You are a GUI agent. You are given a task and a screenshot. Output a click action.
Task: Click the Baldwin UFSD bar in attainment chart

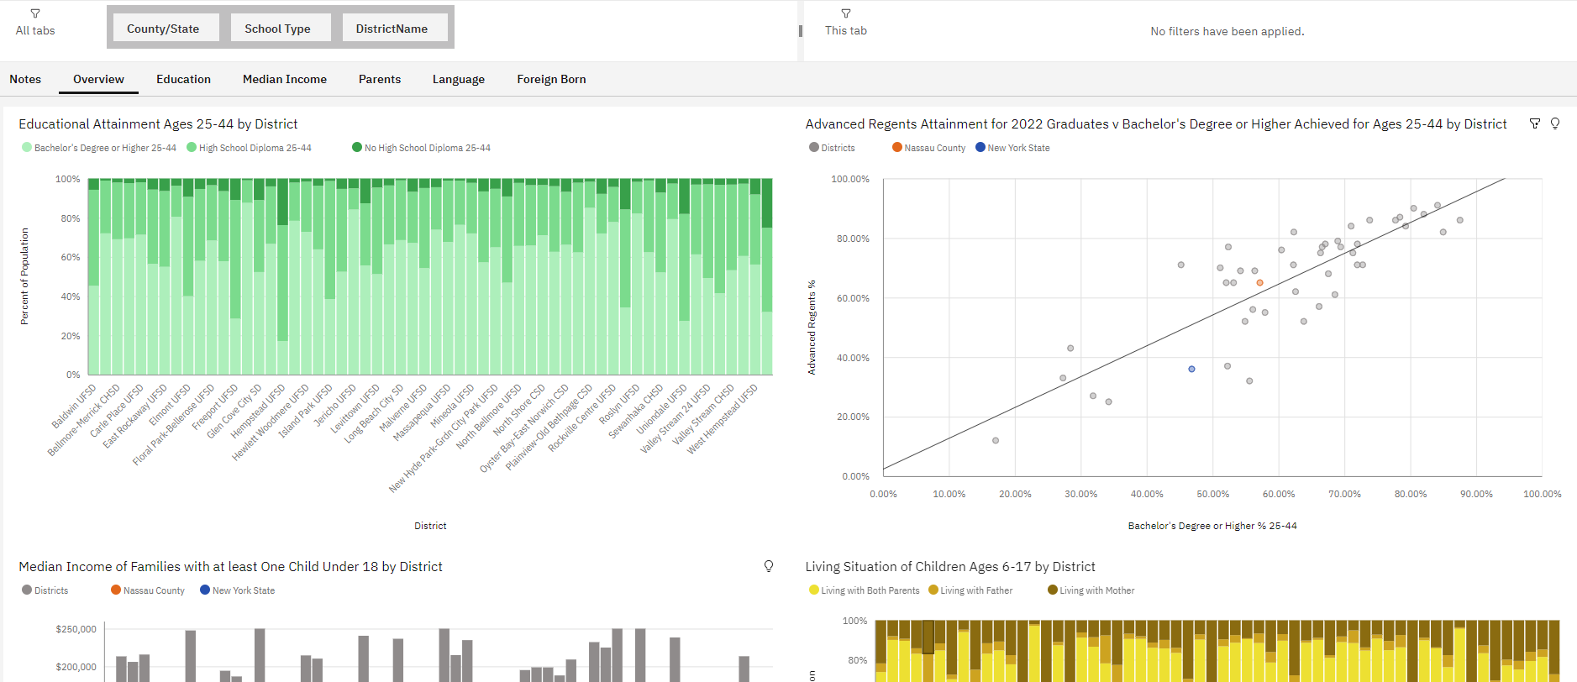point(93,276)
